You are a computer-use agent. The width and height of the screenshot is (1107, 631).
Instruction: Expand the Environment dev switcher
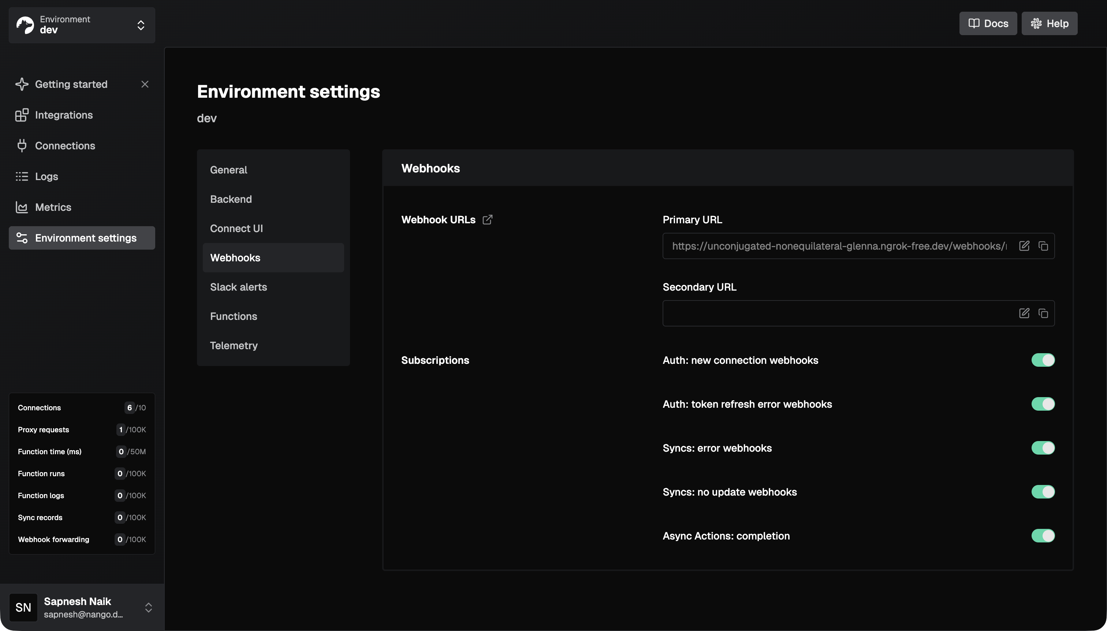[82, 25]
